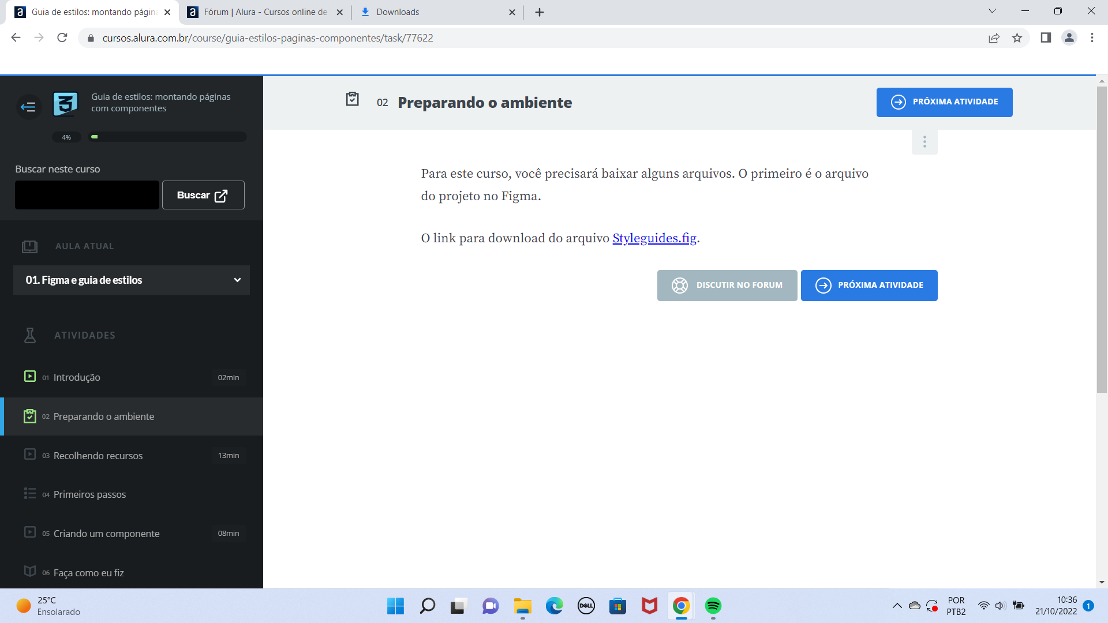Expand the 01. Figma e guia de estilos dropdown
The width and height of the screenshot is (1108, 623).
pyautogui.click(x=132, y=280)
